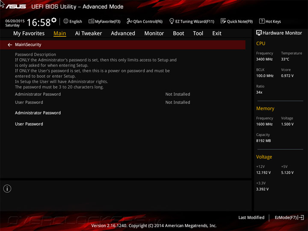
Task: Click the Quick Note pencil icon
Action: (223, 21)
